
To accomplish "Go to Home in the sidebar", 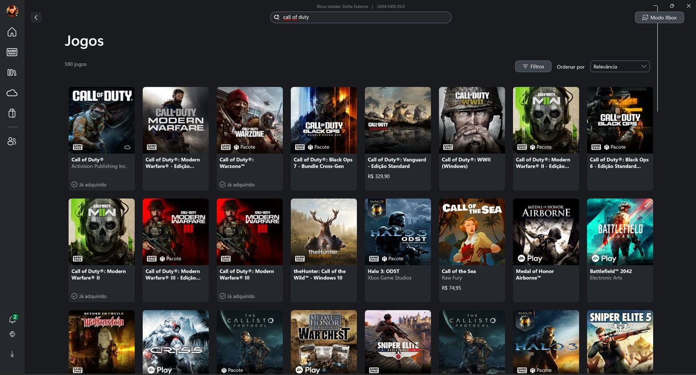I will tap(12, 32).
